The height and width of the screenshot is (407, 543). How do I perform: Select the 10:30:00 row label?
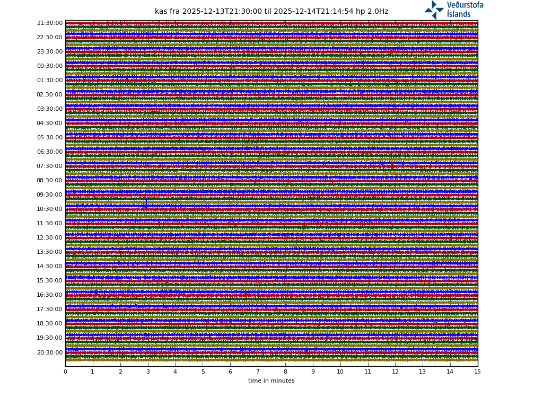[x=50, y=209]
